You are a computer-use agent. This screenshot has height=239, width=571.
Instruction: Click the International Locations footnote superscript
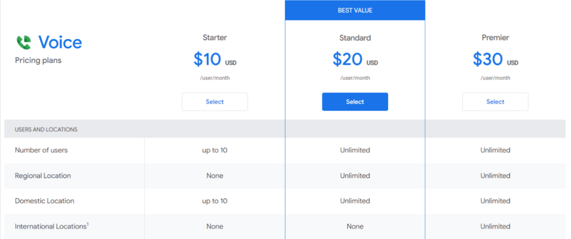click(x=87, y=224)
